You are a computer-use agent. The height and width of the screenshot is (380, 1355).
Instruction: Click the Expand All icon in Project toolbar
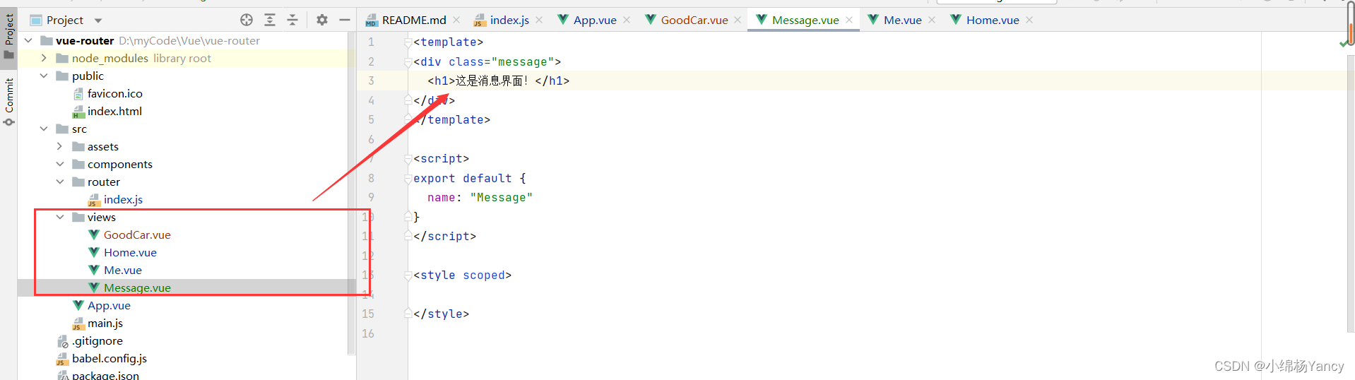pyautogui.click(x=270, y=20)
